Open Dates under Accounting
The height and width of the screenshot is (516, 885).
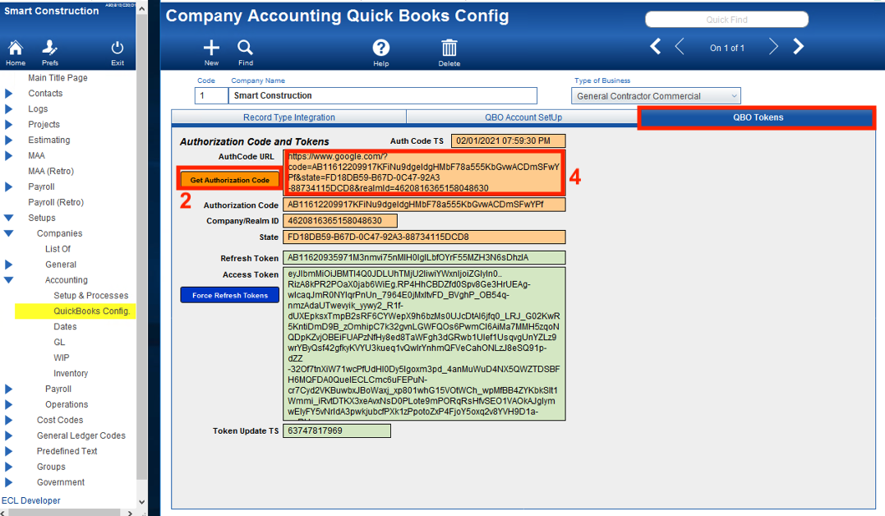click(65, 327)
